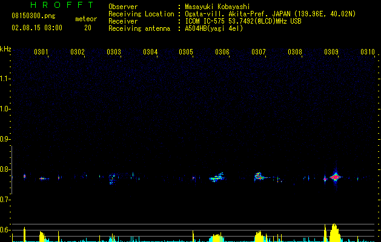Click the meteor label
381x242 pixels.
[x=86, y=19]
